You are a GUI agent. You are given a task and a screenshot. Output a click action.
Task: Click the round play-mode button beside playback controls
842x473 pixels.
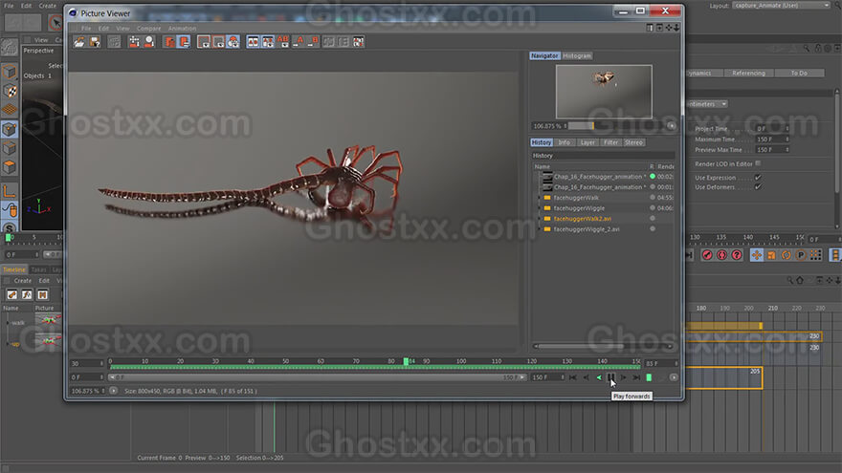(x=674, y=377)
